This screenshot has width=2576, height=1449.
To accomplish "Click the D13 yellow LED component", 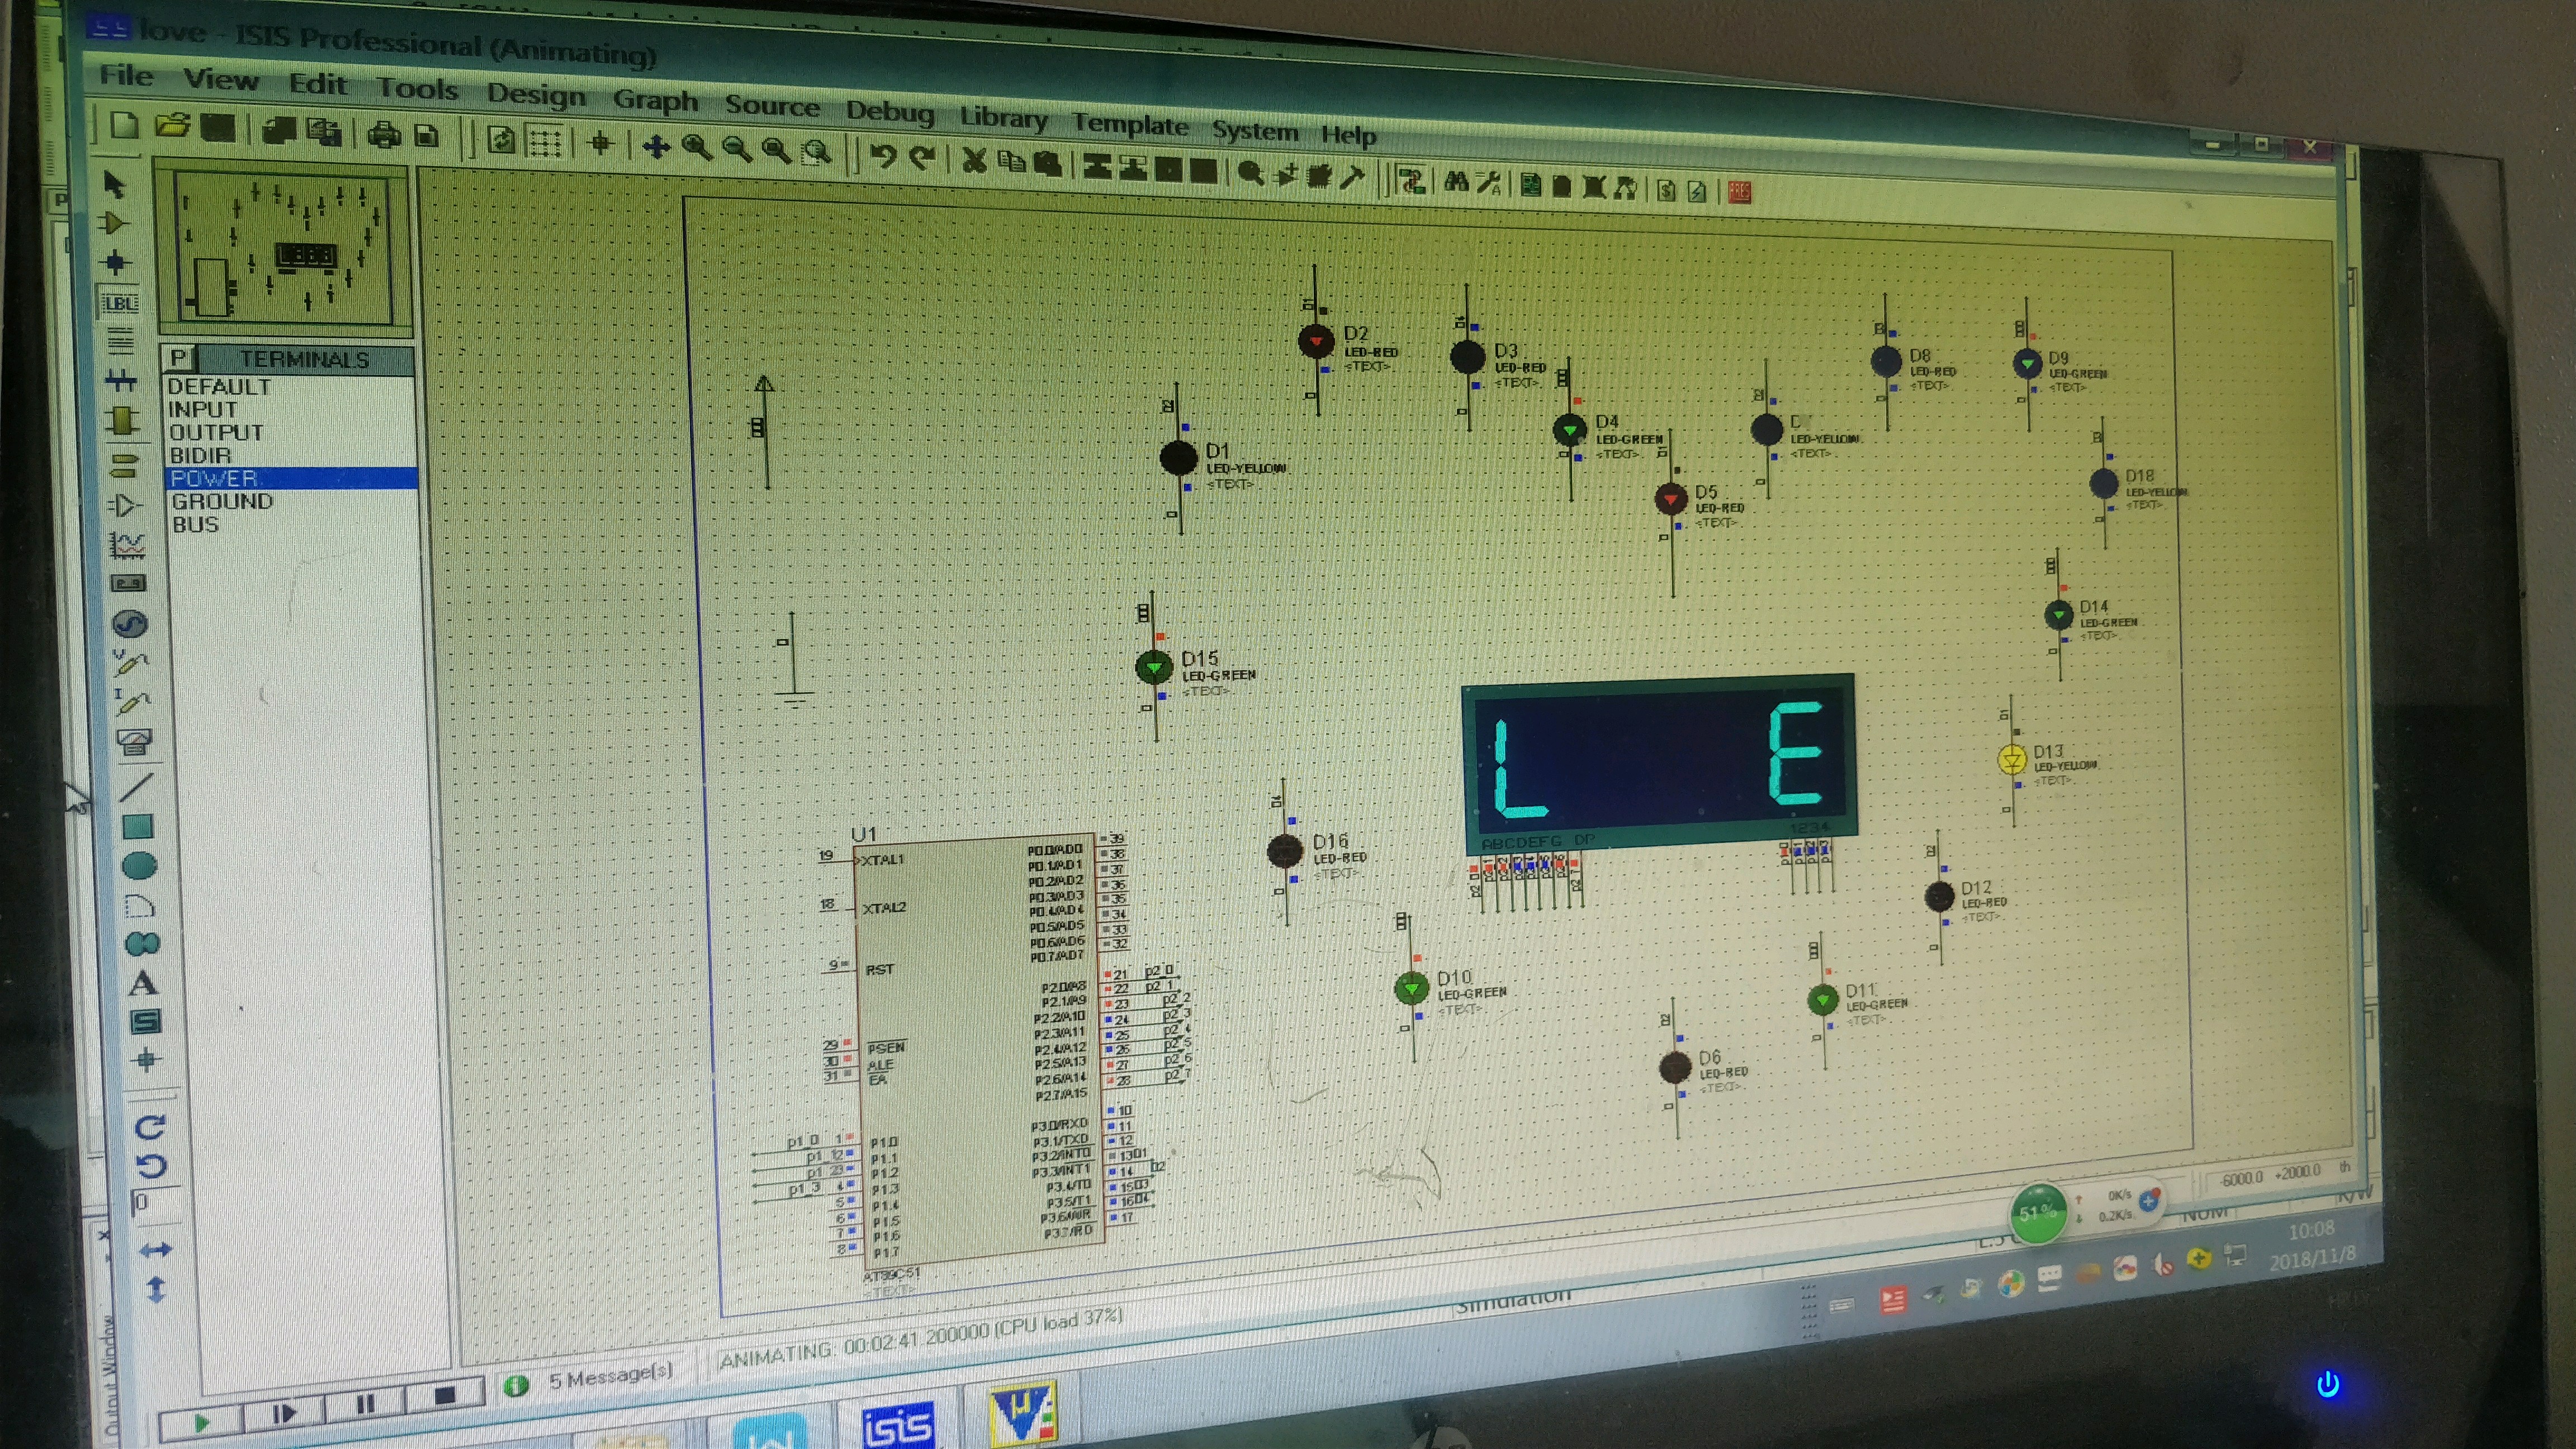I will [x=2012, y=760].
